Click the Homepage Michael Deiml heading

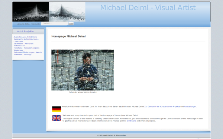[68, 36]
